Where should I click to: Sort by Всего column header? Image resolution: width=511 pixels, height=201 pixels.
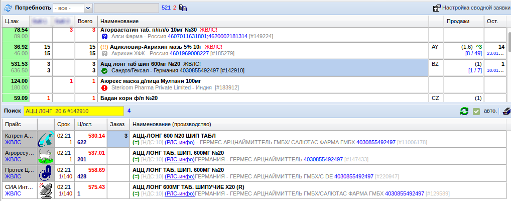coord(86,21)
